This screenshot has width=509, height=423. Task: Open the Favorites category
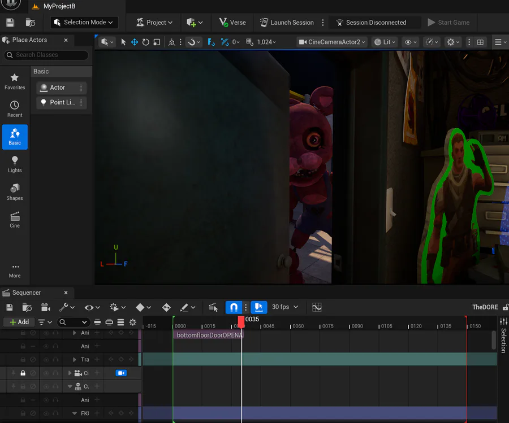[x=15, y=82]
